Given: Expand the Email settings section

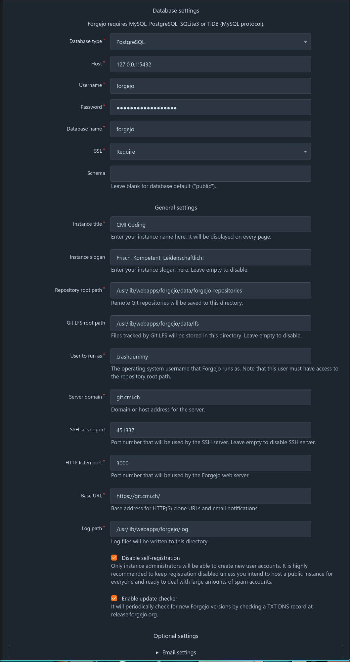Looking at the screenshot, I should pyautogui.click(x=176, y=652).
